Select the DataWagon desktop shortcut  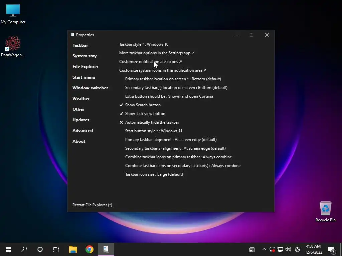13,46
